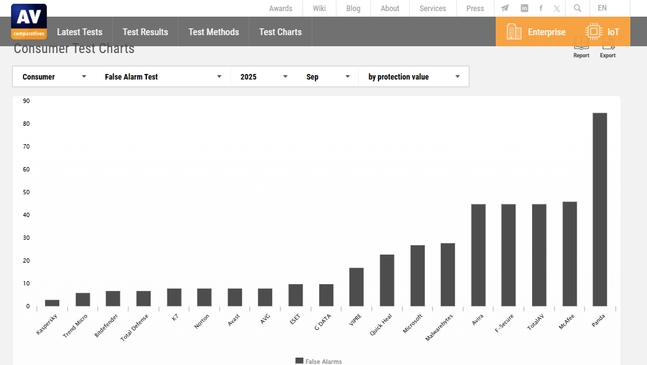Viewport: 647px width, 365px height.
Task: Open the Facebook icon link
Action: click(541, 8)
